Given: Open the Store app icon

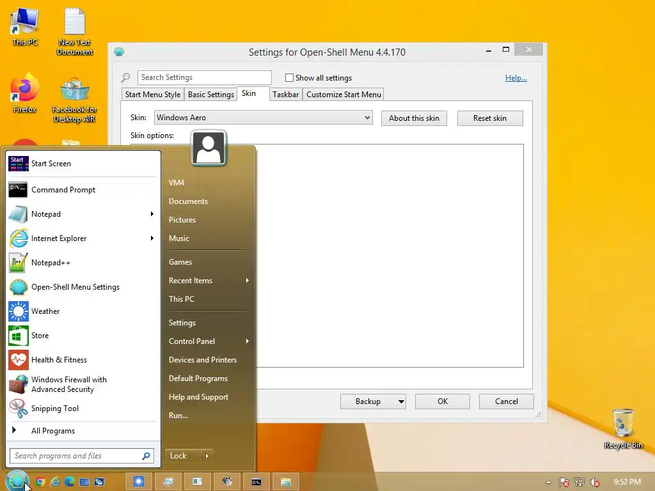Looking at the screenshot, I should [x=19, y=336].
